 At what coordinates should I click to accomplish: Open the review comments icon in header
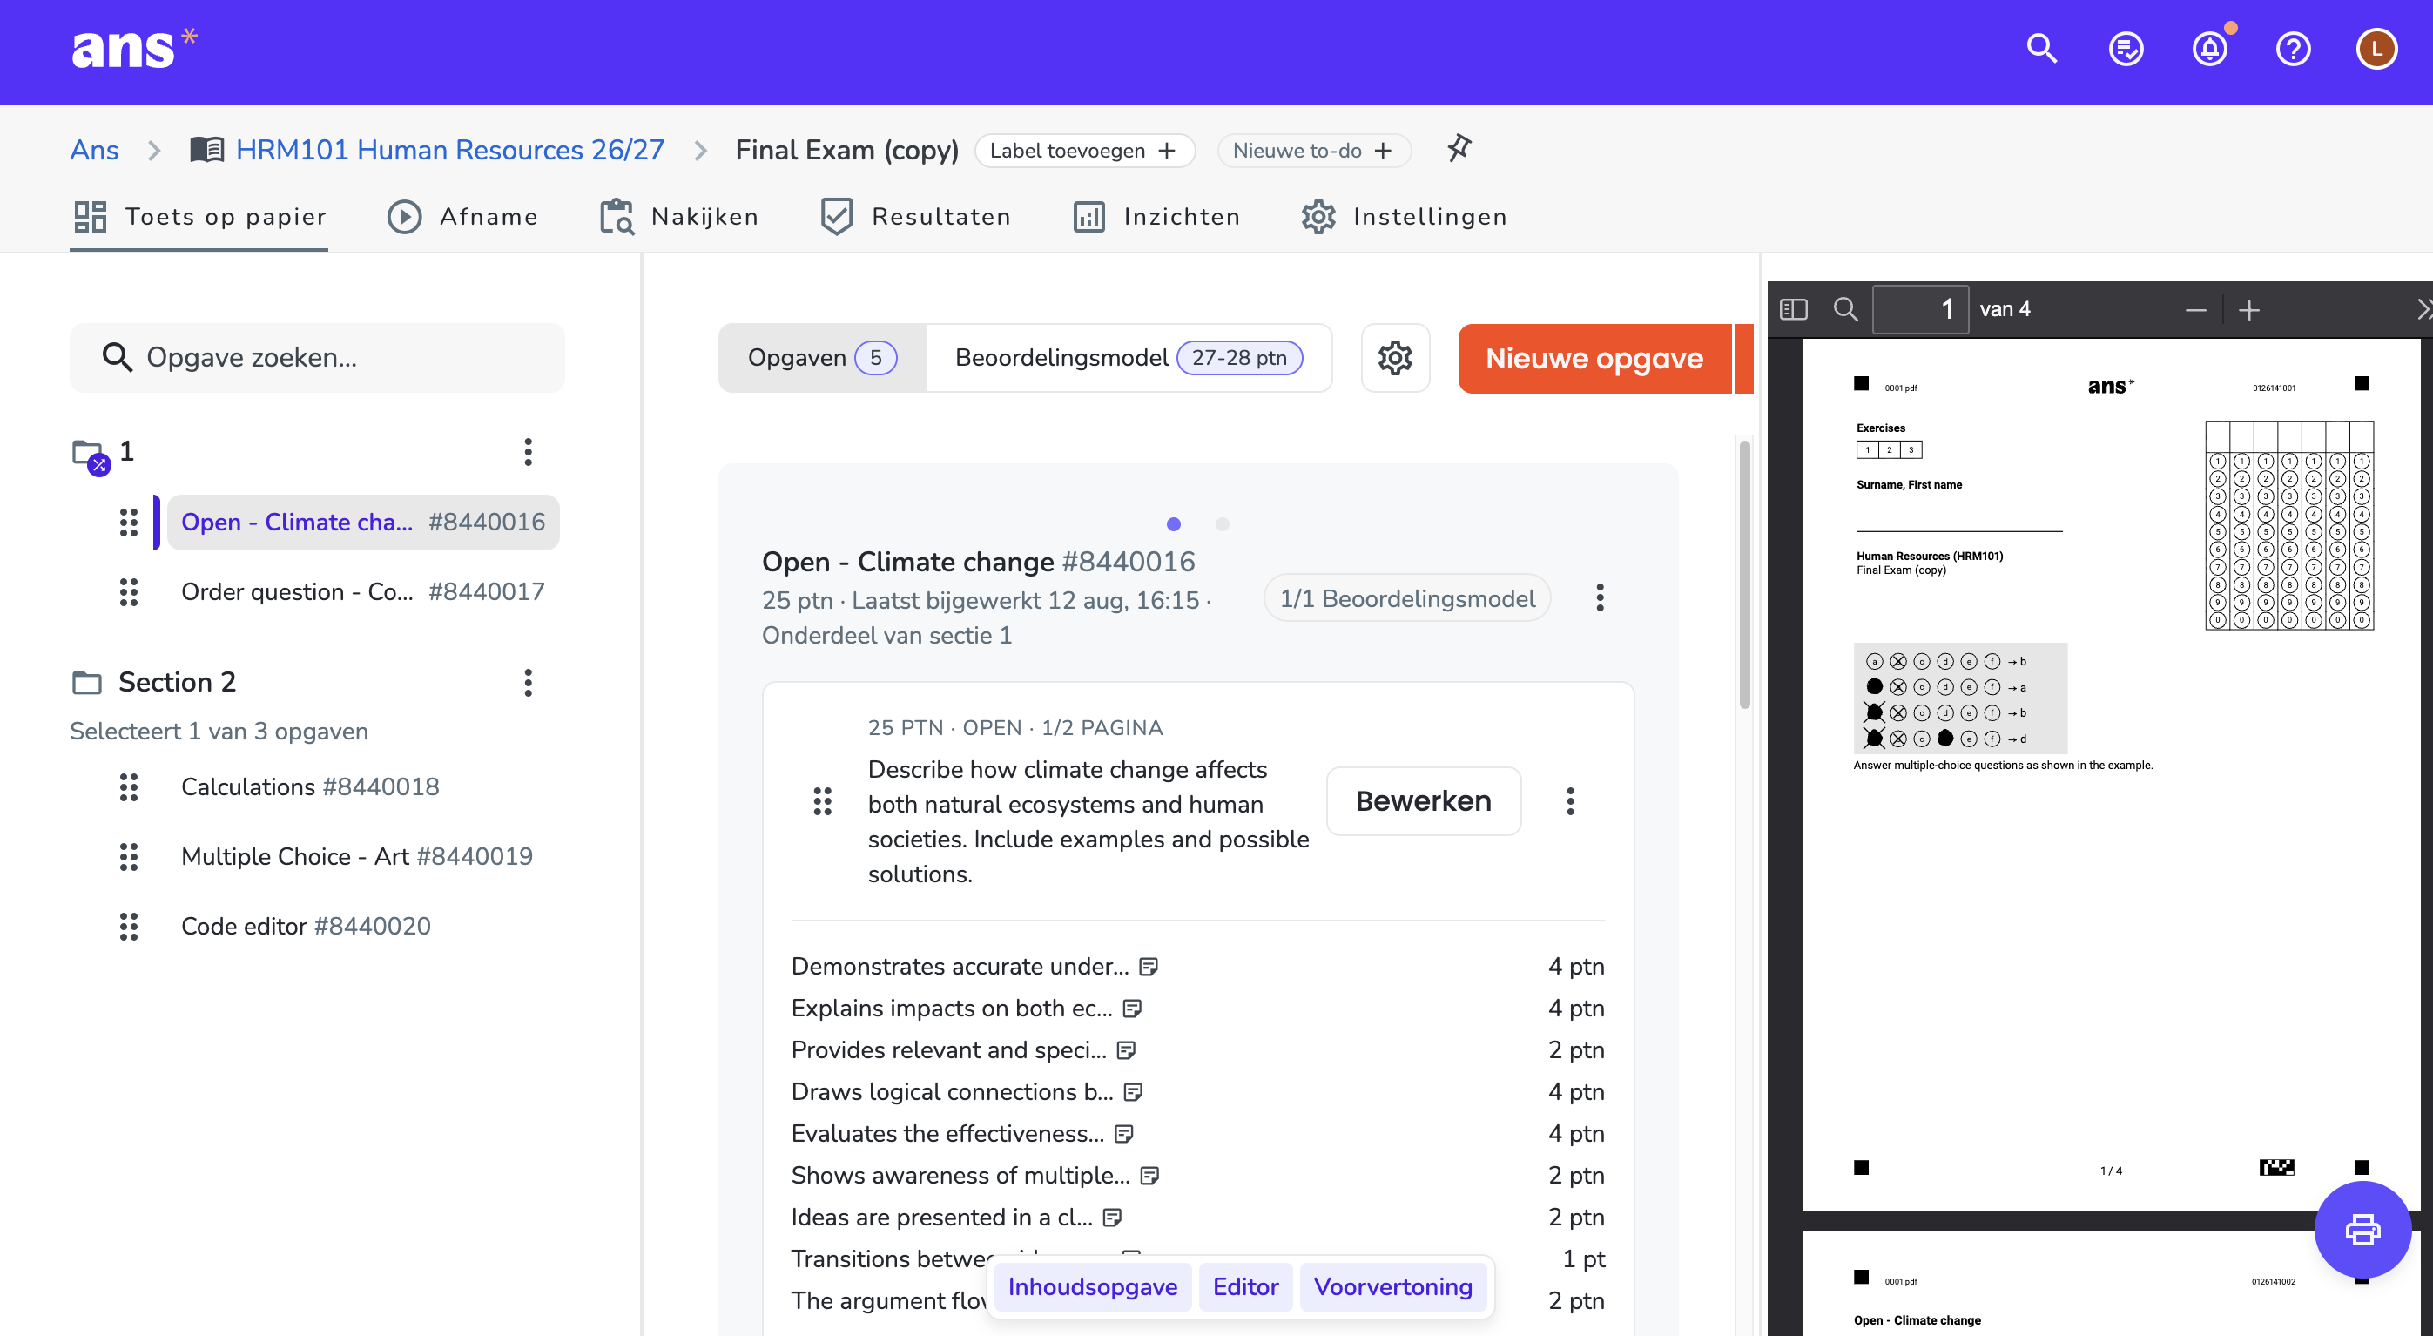point(2125,49)
